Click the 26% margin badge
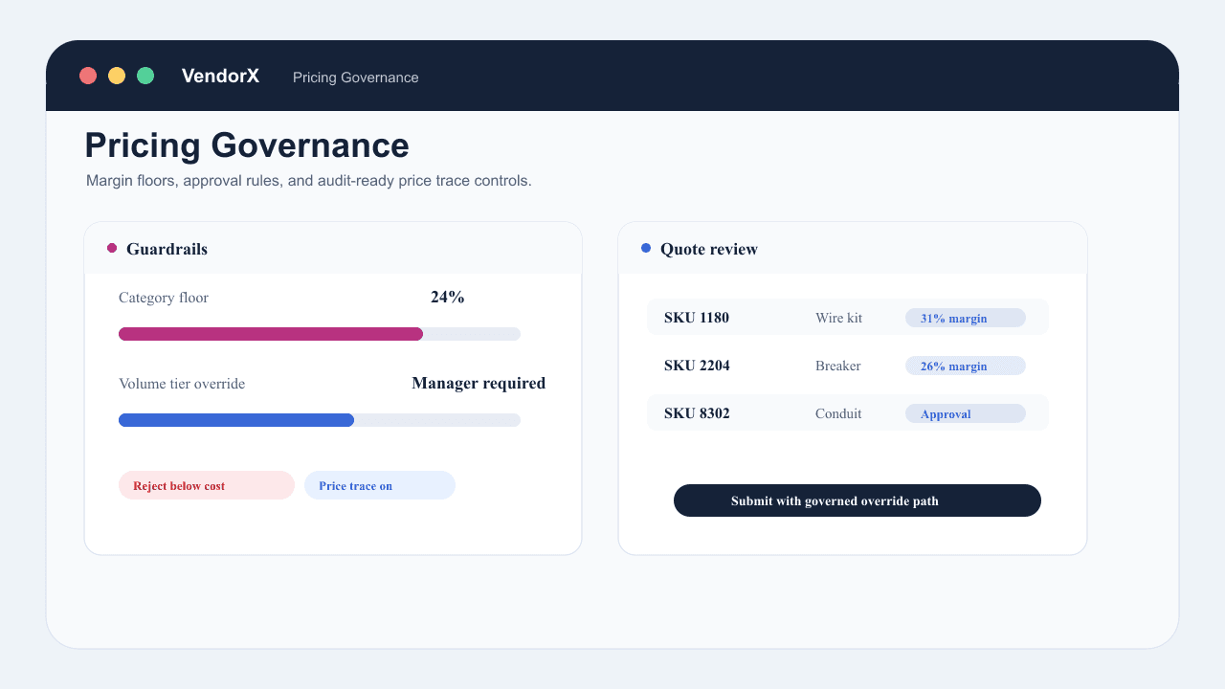Viewport: 1225px width, 689px height. tap(966, 366)
